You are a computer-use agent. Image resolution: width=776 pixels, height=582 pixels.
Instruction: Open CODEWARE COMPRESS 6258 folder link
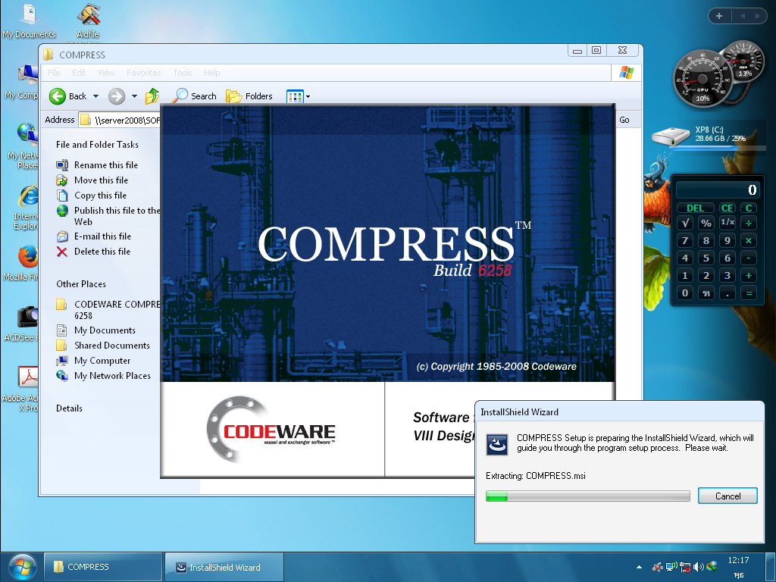tap(117, 309)
